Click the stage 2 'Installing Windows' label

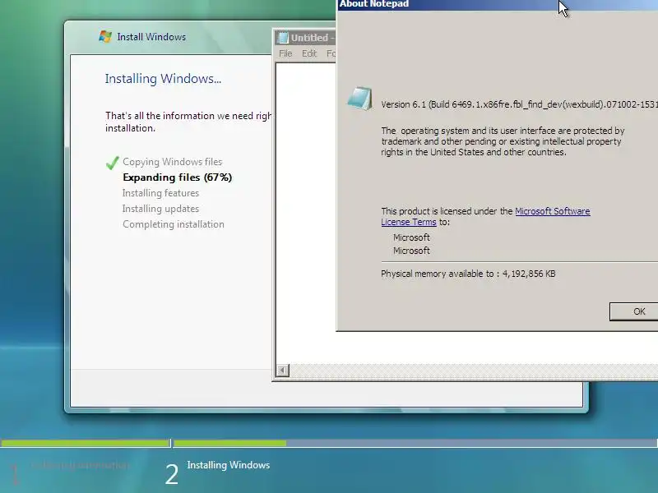229,465
